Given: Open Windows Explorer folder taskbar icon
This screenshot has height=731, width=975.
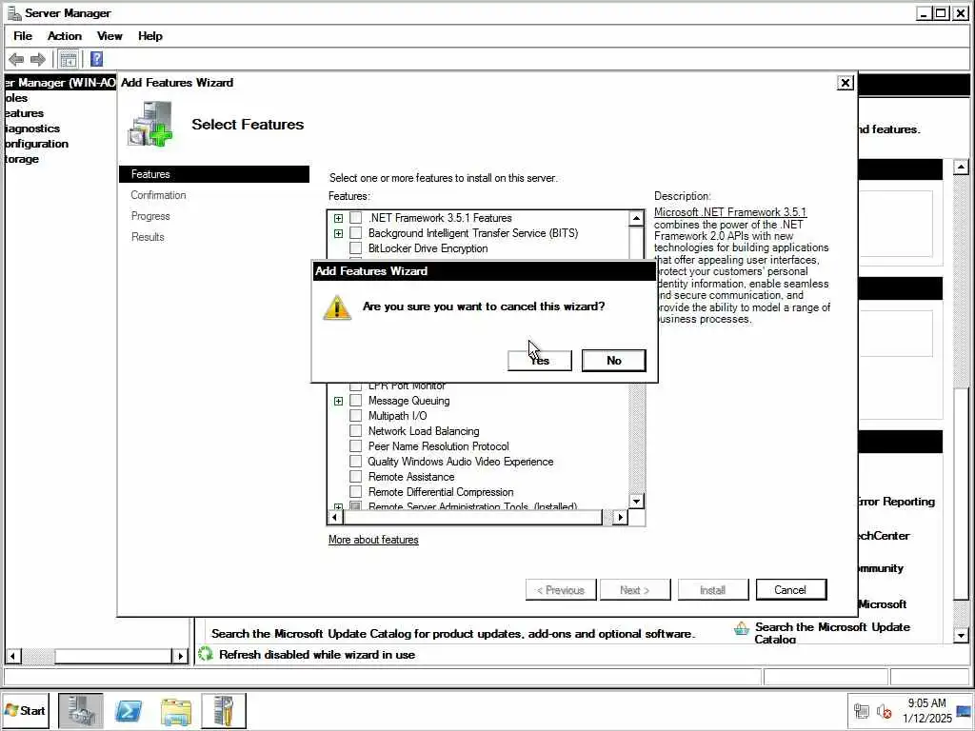Looking at the screenshot, I should pos(176,712).
